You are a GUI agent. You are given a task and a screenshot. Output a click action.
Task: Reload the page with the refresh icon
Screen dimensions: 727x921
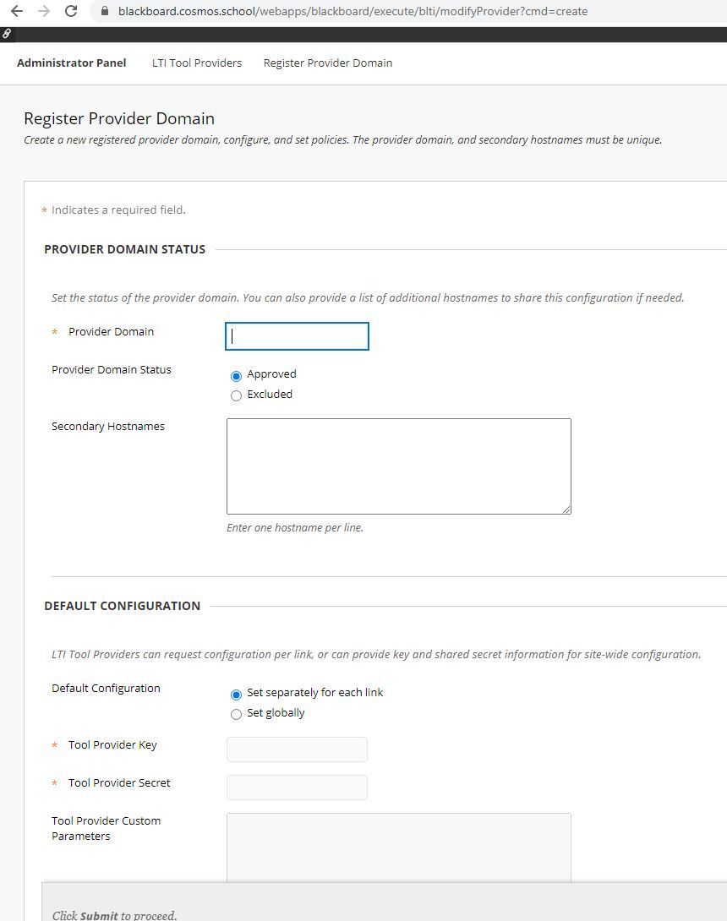tap(71, 11)
